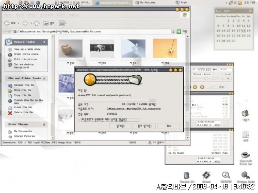Open the Folders toolbar button

click(49, 23)
